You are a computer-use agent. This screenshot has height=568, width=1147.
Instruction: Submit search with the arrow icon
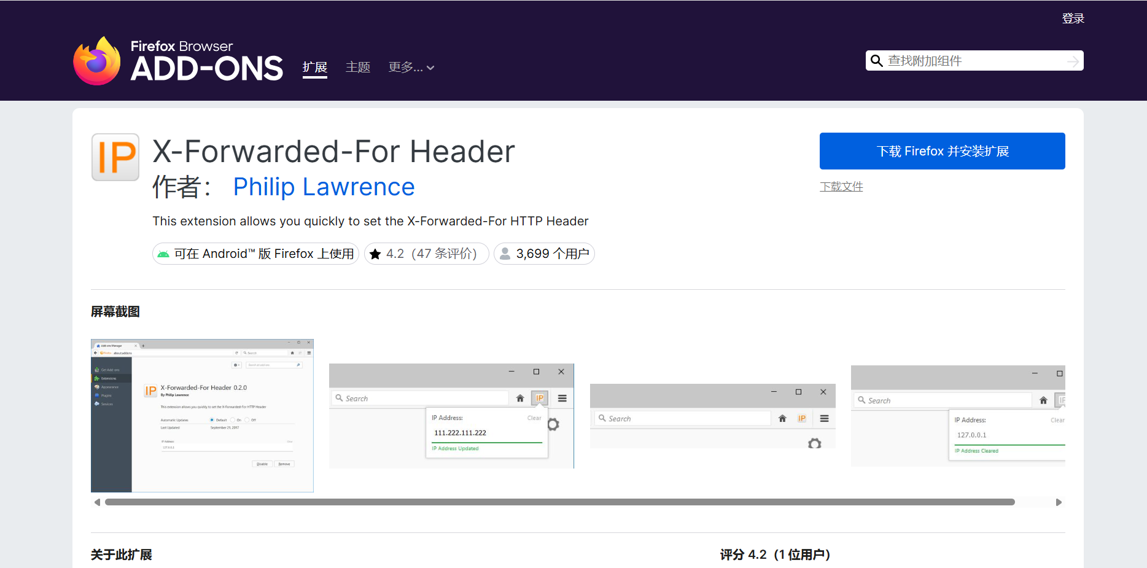1073,61
